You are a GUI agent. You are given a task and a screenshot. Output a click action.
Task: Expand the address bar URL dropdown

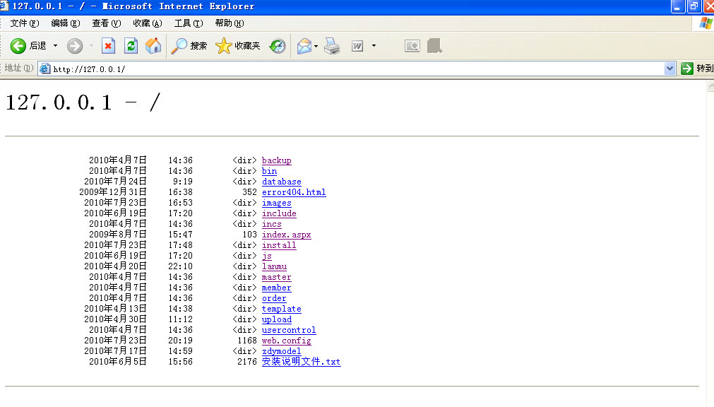(670, 69)
